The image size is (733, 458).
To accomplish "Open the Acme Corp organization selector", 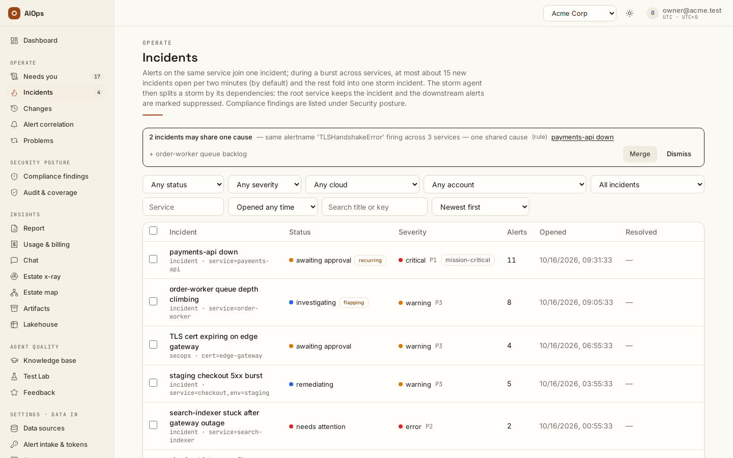I will point(580,13).
